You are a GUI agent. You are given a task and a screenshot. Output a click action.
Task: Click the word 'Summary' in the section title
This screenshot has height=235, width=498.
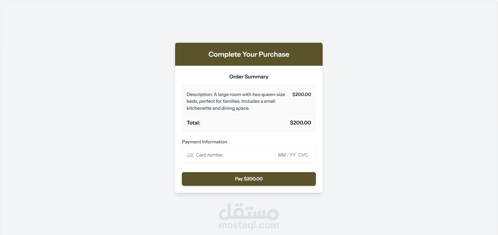coord(256,77)
